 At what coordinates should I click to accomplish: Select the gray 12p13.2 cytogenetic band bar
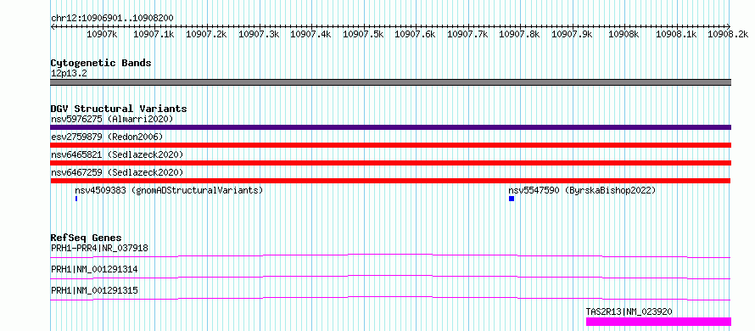click(390, 82)
